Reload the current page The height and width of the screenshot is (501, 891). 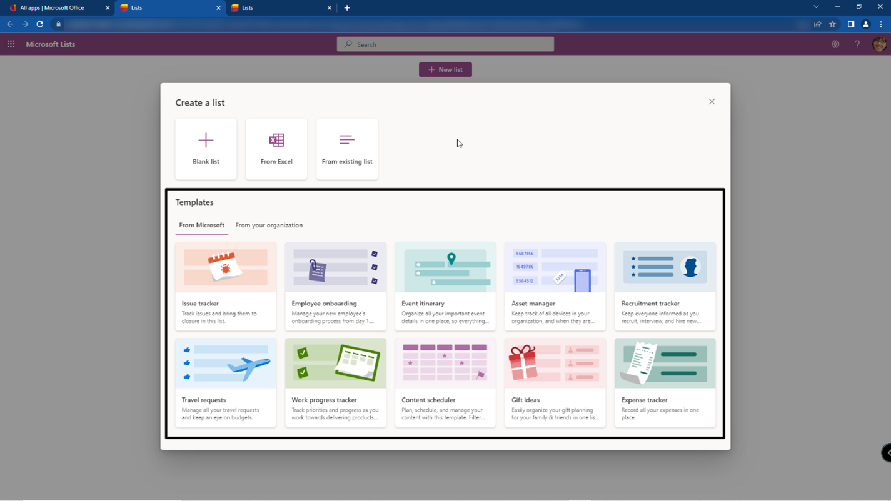point(40,24)
